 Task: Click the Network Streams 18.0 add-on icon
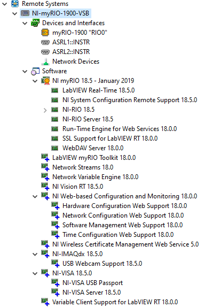tap(45, 167)
